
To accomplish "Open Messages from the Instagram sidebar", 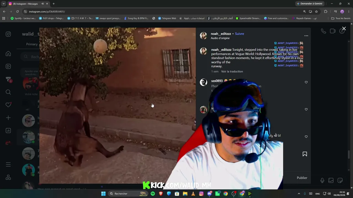I will coord(8,80).
